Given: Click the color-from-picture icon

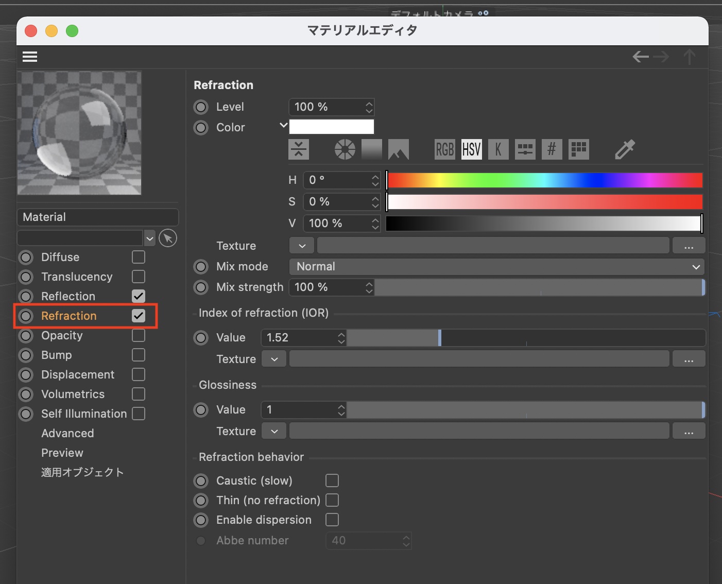Looking at the screenshot, I should pos(398,150).
